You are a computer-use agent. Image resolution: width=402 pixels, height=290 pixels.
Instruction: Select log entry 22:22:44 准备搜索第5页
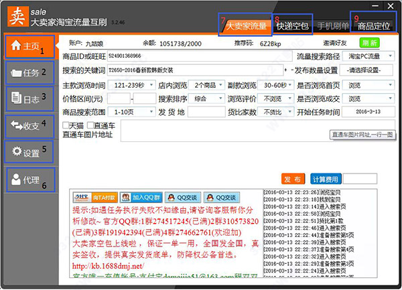click(x=309, y=235)
